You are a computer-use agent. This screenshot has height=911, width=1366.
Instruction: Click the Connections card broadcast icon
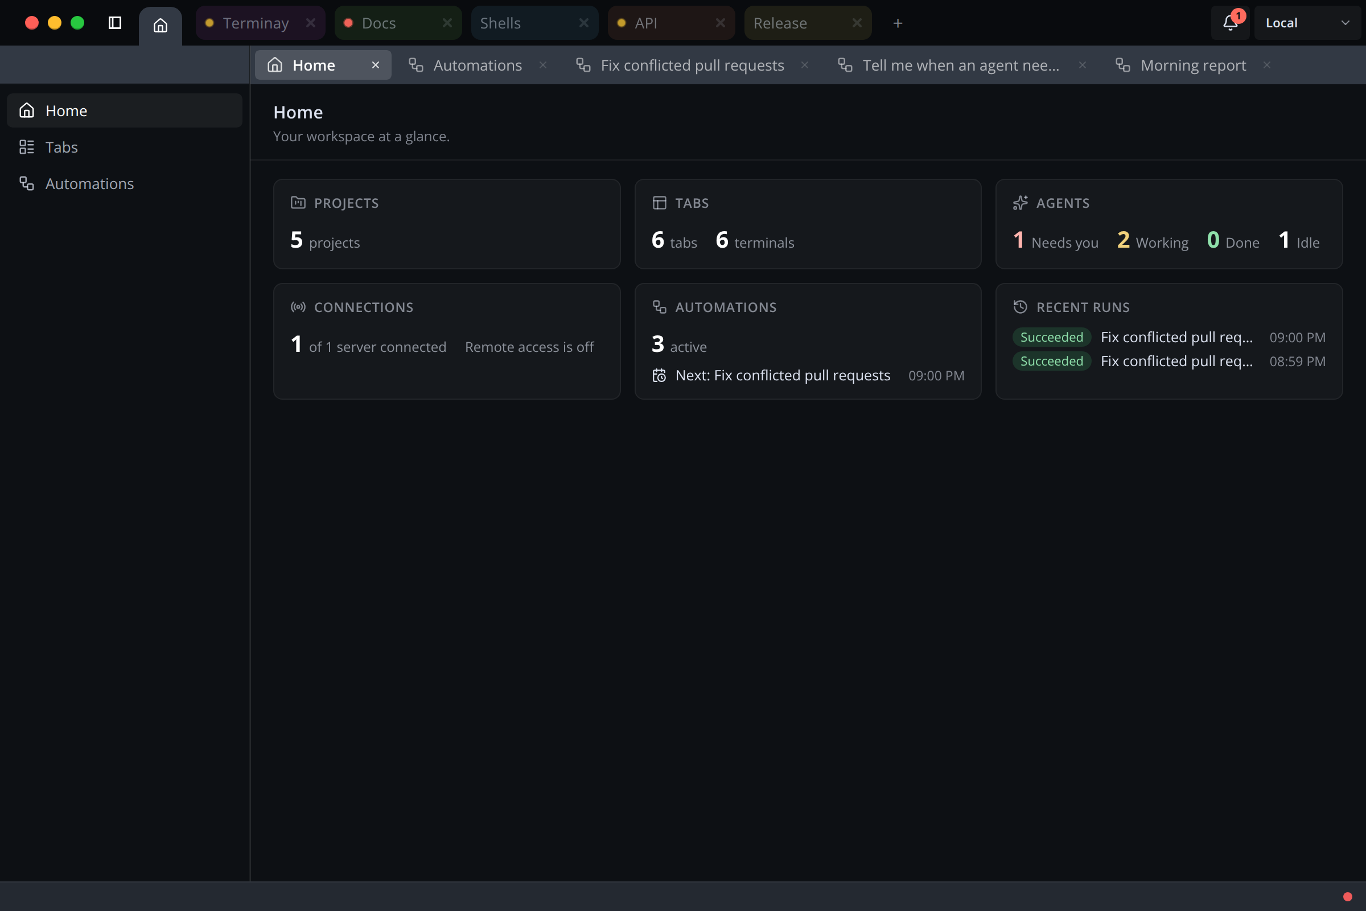pos(298,307)
